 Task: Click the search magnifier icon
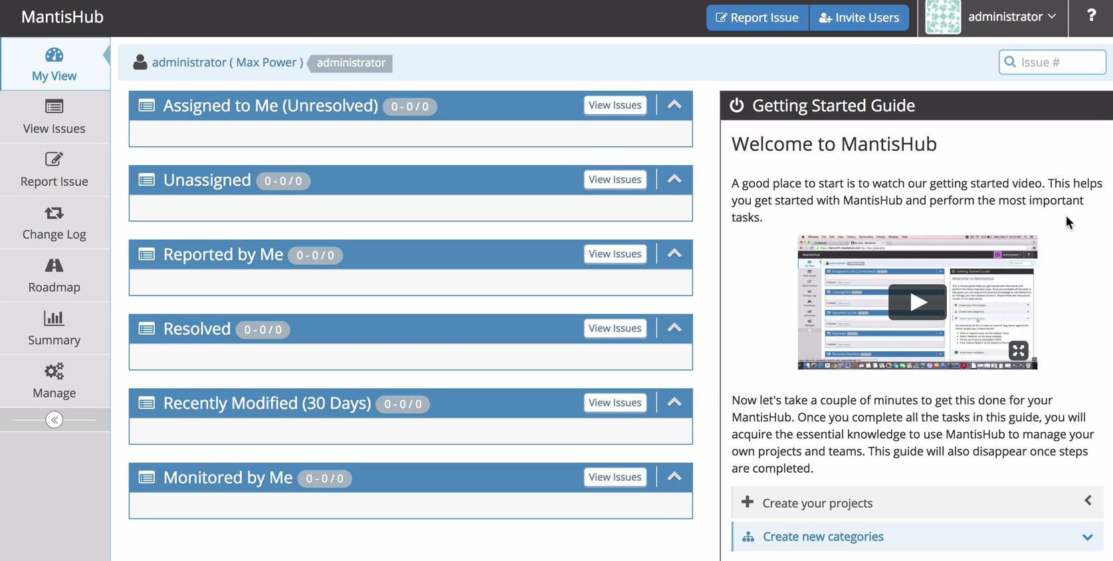tap(1010, 62)
